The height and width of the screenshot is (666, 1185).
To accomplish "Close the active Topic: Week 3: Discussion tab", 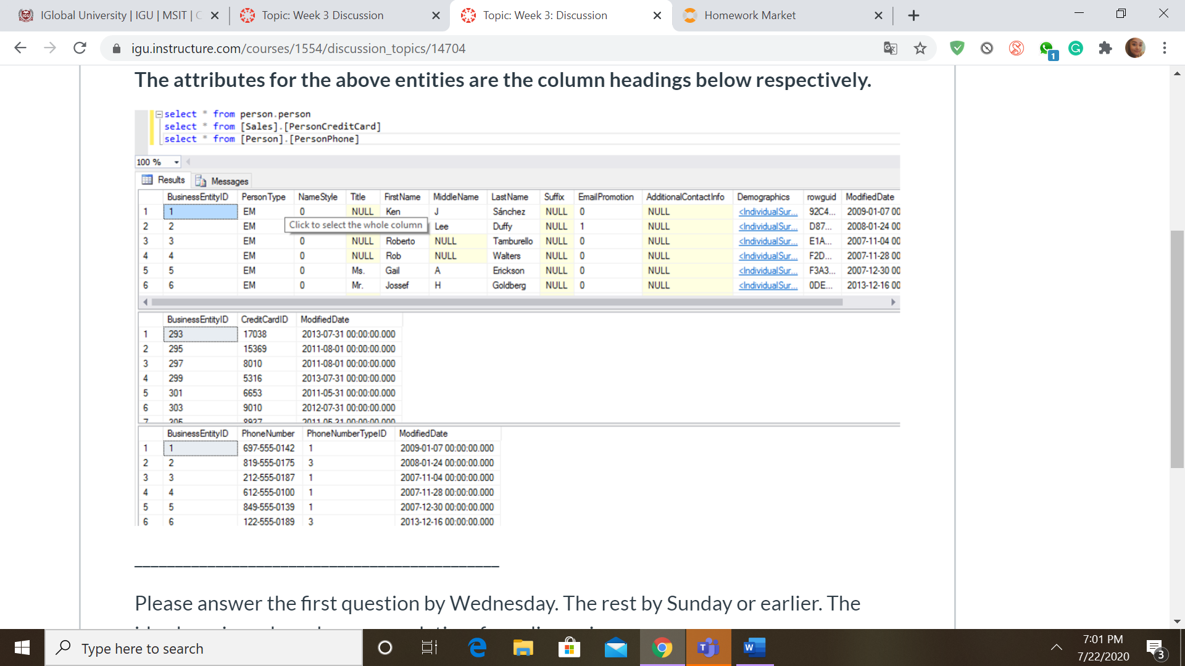I will 657,15.
